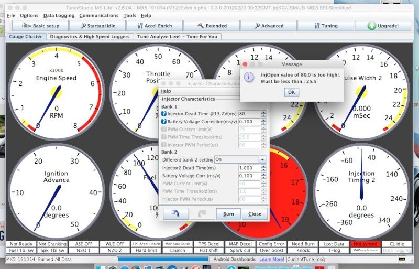The image size is (419, 269).
Task: Adjust Injector2 Dead Time spinner arrows
Action: [263, 168]
